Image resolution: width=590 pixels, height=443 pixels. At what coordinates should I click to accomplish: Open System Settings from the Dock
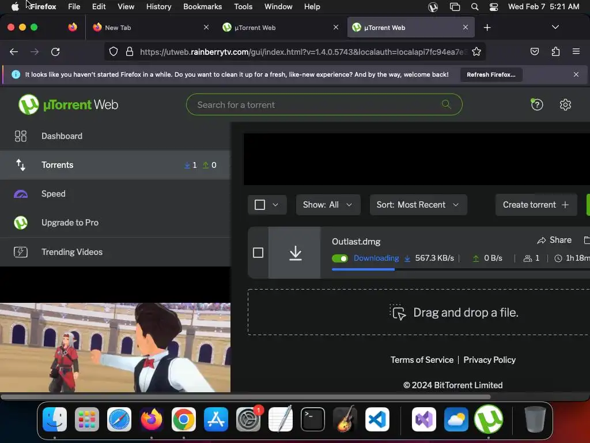(x=248, y=419)
